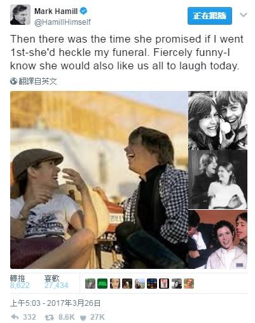
Task: Open the bottom right color photo thumbnail
Action: [217, 239]
